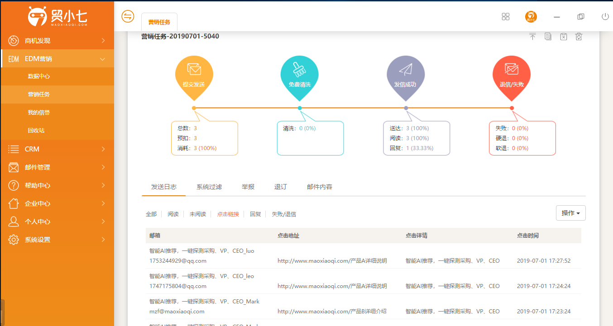Screen dimensions: 613x326
Task: Click the 贸小七 logo in sidebar
Action: (x=57, y=17)
